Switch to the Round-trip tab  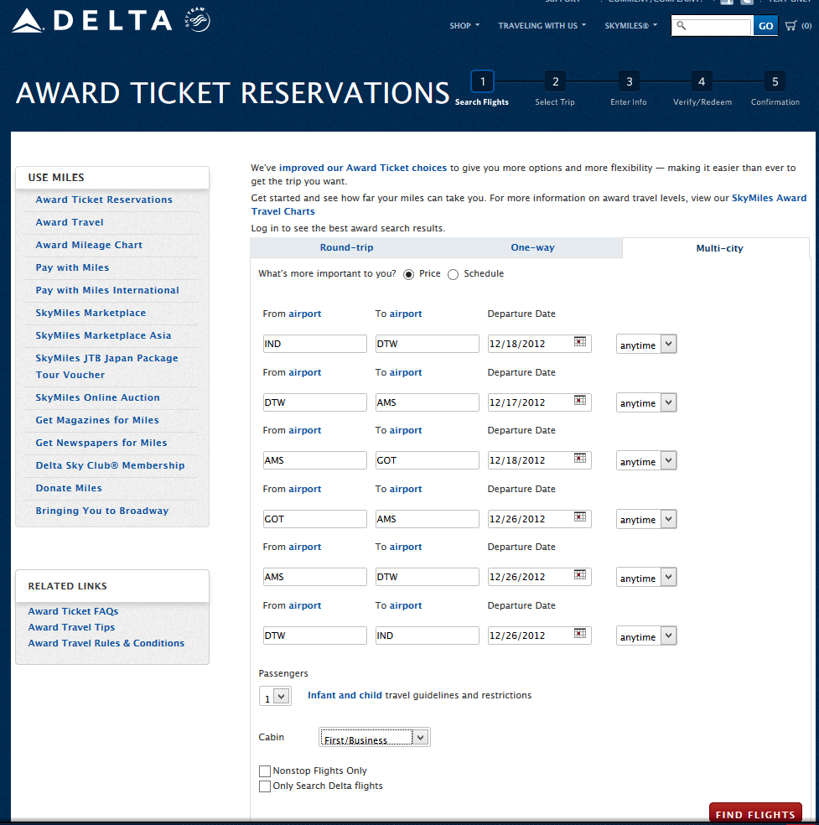(346, 248)
